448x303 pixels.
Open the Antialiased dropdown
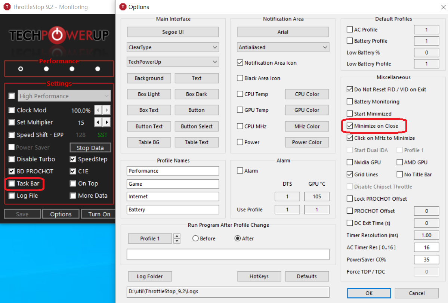pos(283,47)
